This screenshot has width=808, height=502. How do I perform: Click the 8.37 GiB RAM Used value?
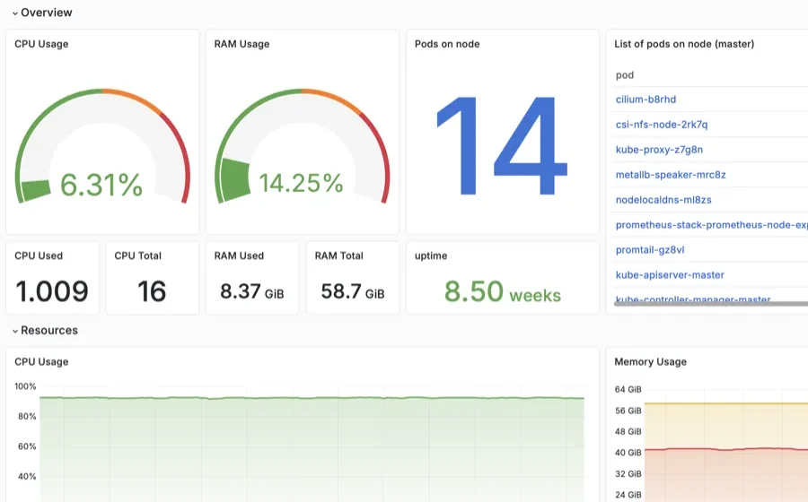coord(252,291)
